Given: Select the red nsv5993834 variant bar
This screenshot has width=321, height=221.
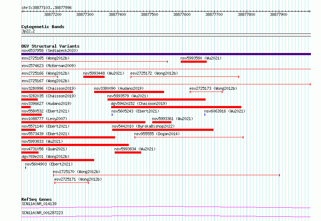Looking at the screenshot, I should pyautogui.click(x=128, y=153).
